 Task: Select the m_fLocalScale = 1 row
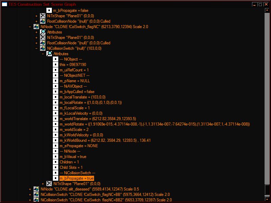click(x=75, y=108)
